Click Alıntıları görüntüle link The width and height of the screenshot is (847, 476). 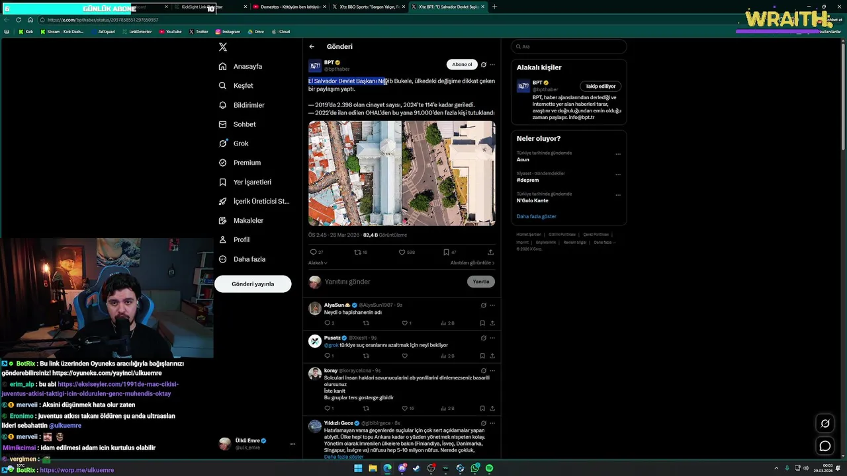coord(472,263)
